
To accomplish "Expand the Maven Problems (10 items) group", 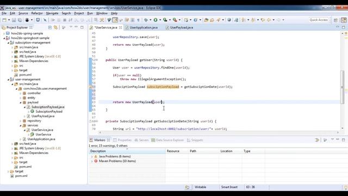I will click(92, 161).
